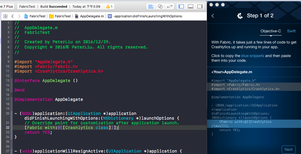Go back in editor history
301x154 pixels.
coord(13,16)
